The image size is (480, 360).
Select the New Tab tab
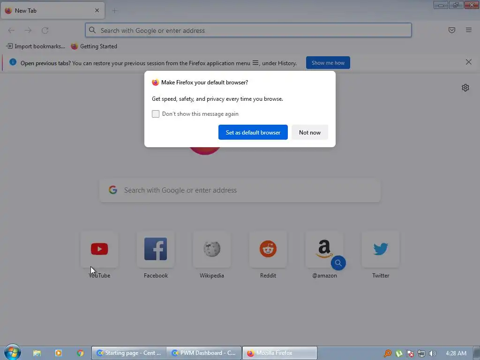[52, 10]
